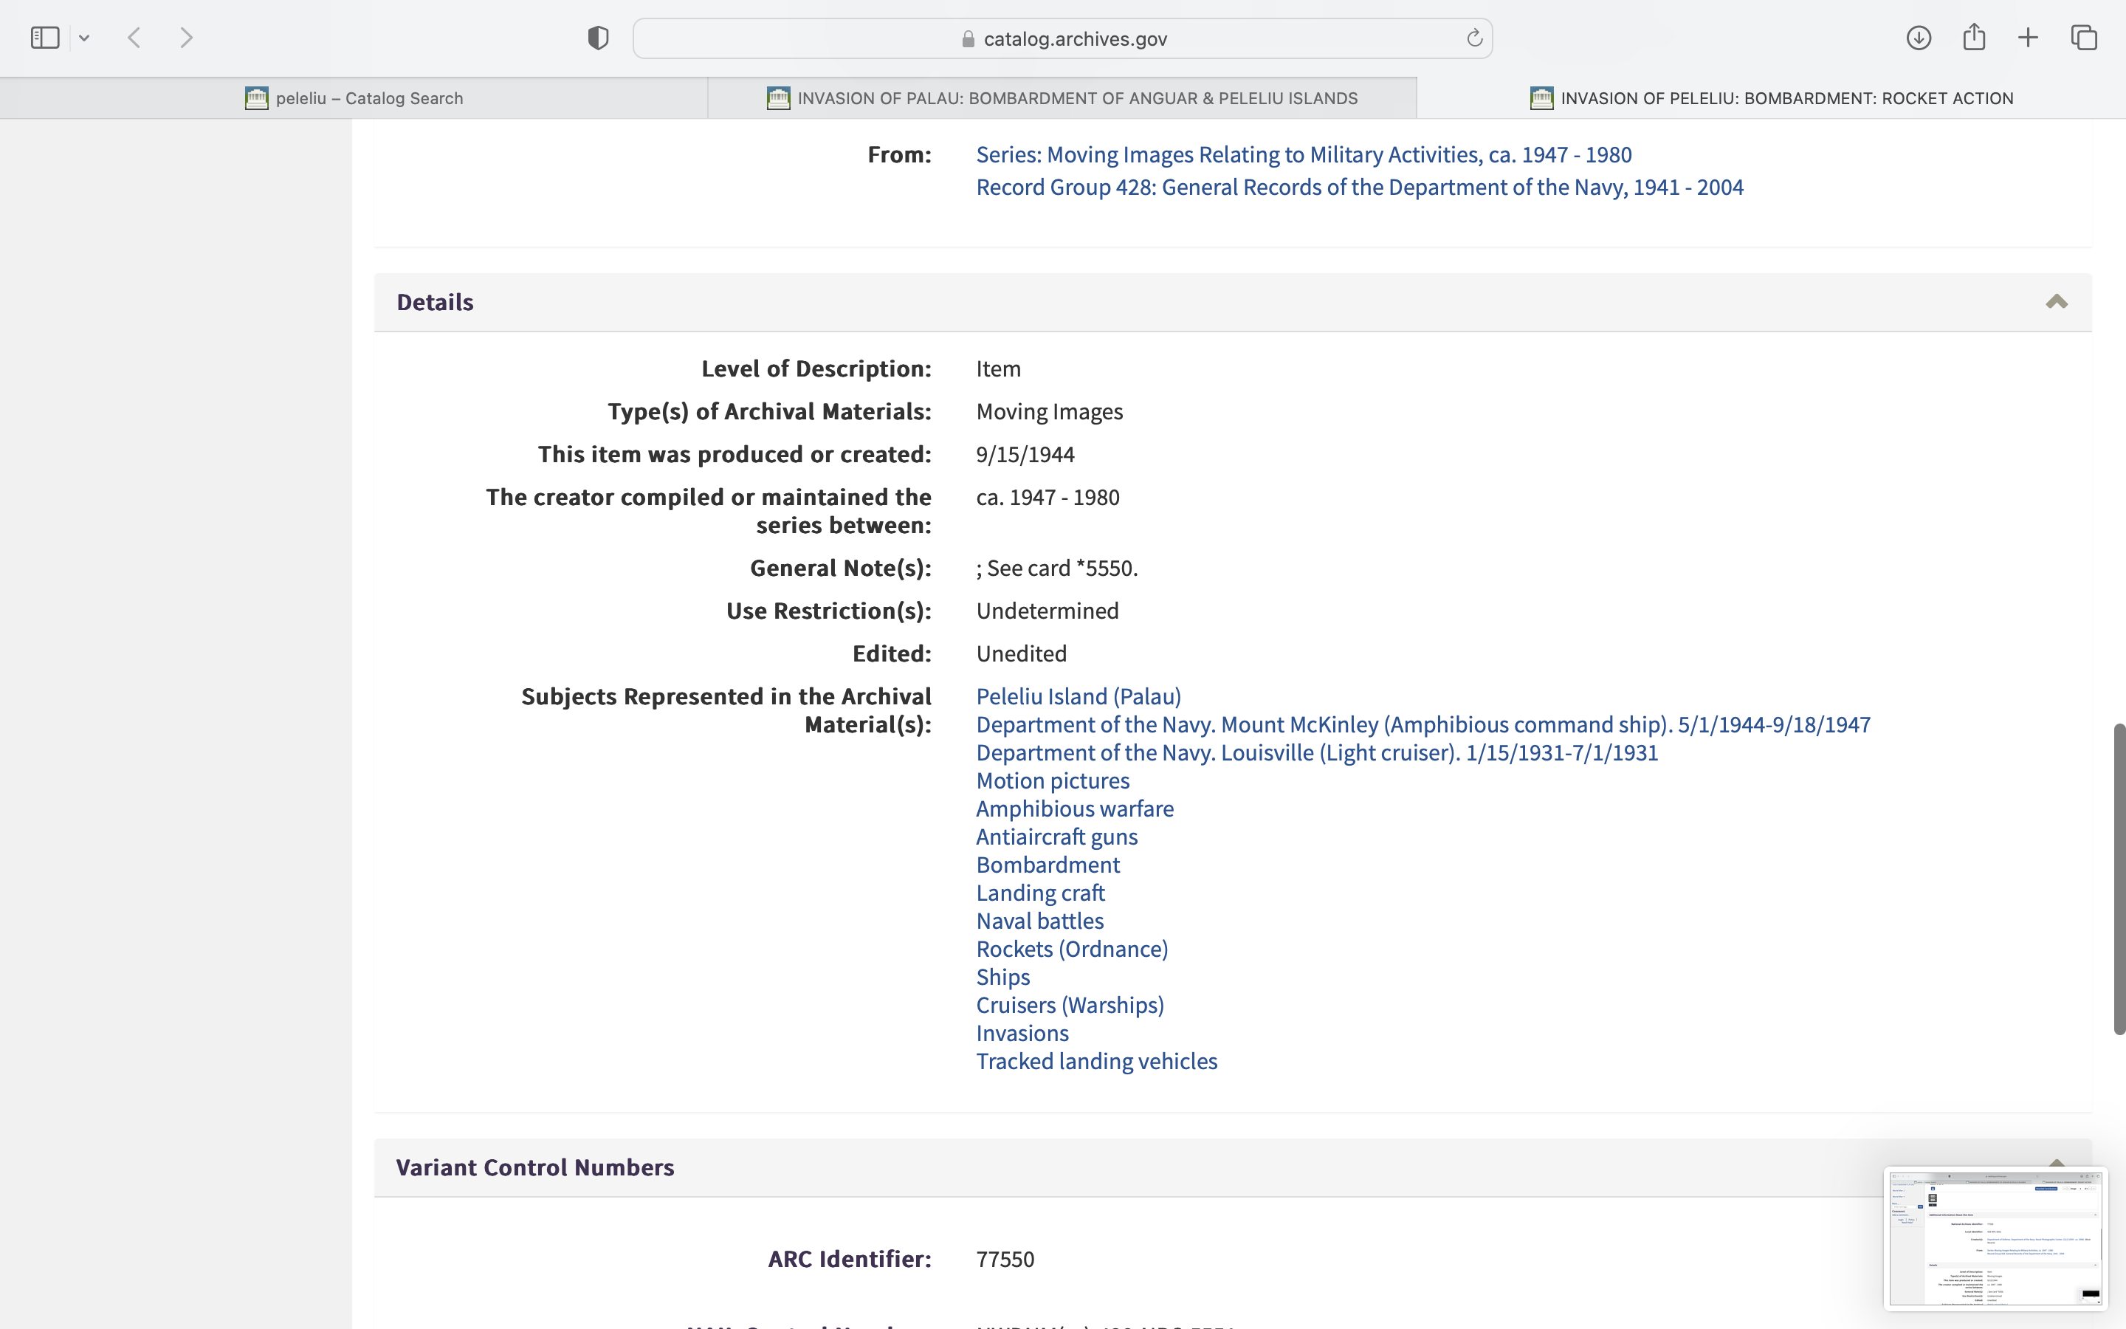Image resolution: width=2126 pixels, height=1329 pixels.
Task: Open the privacy report shield icon
Action: pyautogui.click(x=598, y=38)
